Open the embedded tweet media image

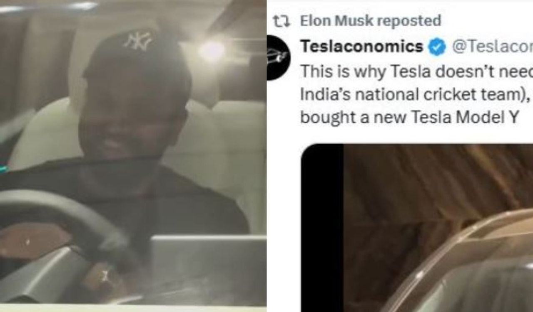coord(417,228)
